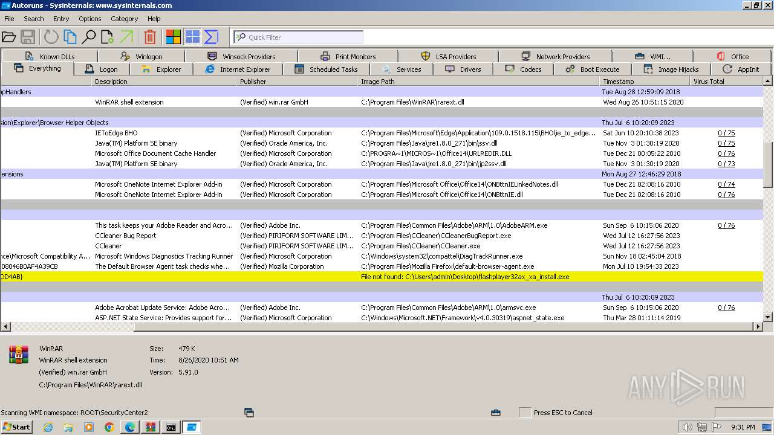Open VirusTotal 0 / 73 link for jp2ssv.dll
The width and height of the screenshot is (774, 435).
click(x=726, y=164)
